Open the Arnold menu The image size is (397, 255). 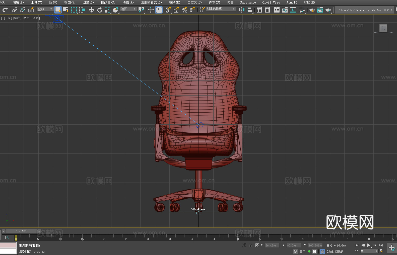pyautogui.click(x=292, y=2)
